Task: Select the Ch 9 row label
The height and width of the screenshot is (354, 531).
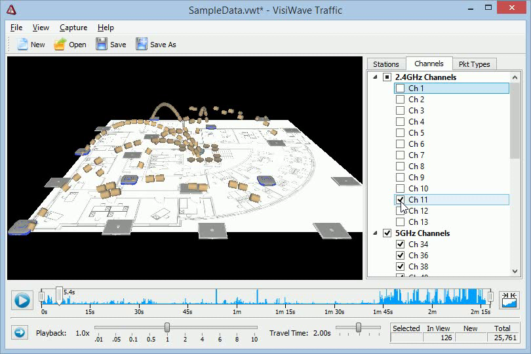Action: 416,178
